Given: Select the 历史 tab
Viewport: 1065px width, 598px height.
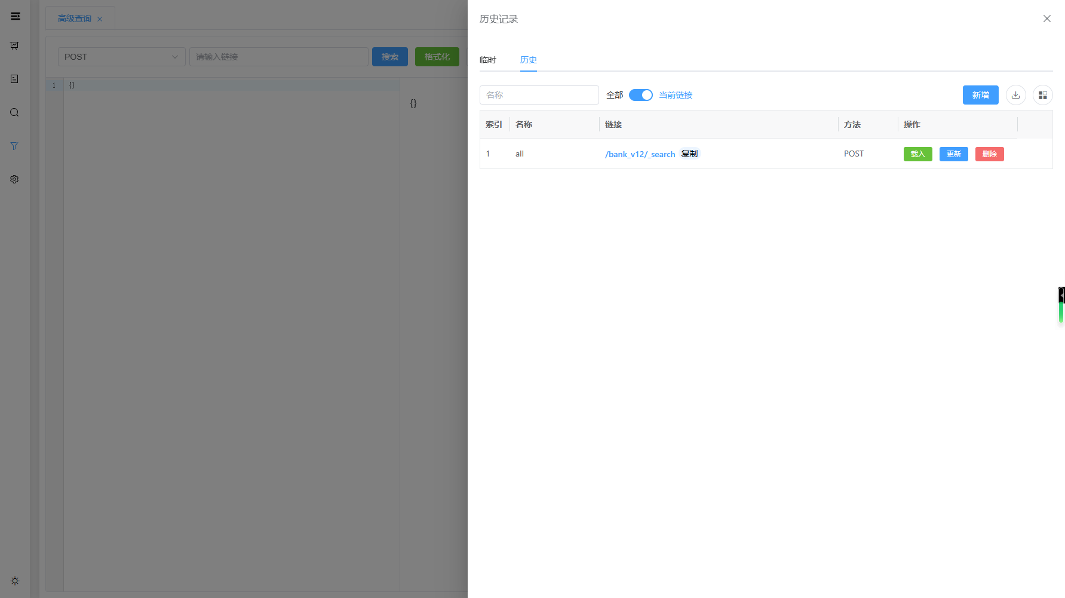Looking at the screenshot, I should (529, 60).
